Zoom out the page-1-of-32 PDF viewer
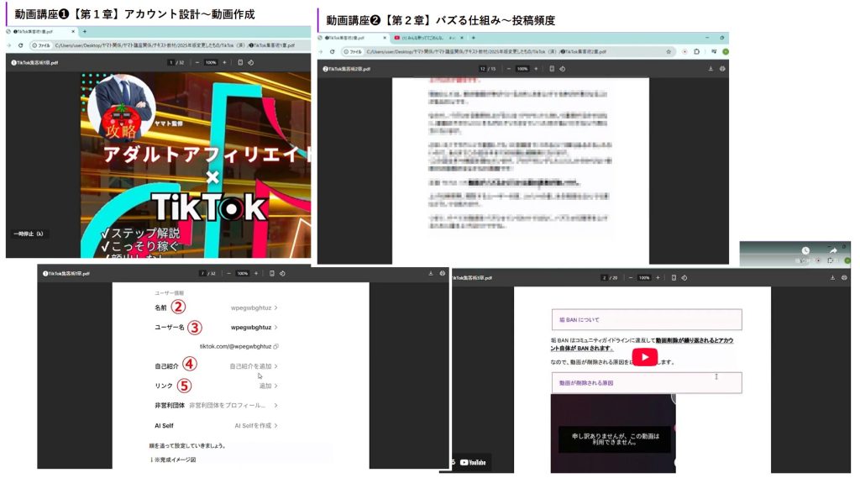 click(x=197, y=62)
